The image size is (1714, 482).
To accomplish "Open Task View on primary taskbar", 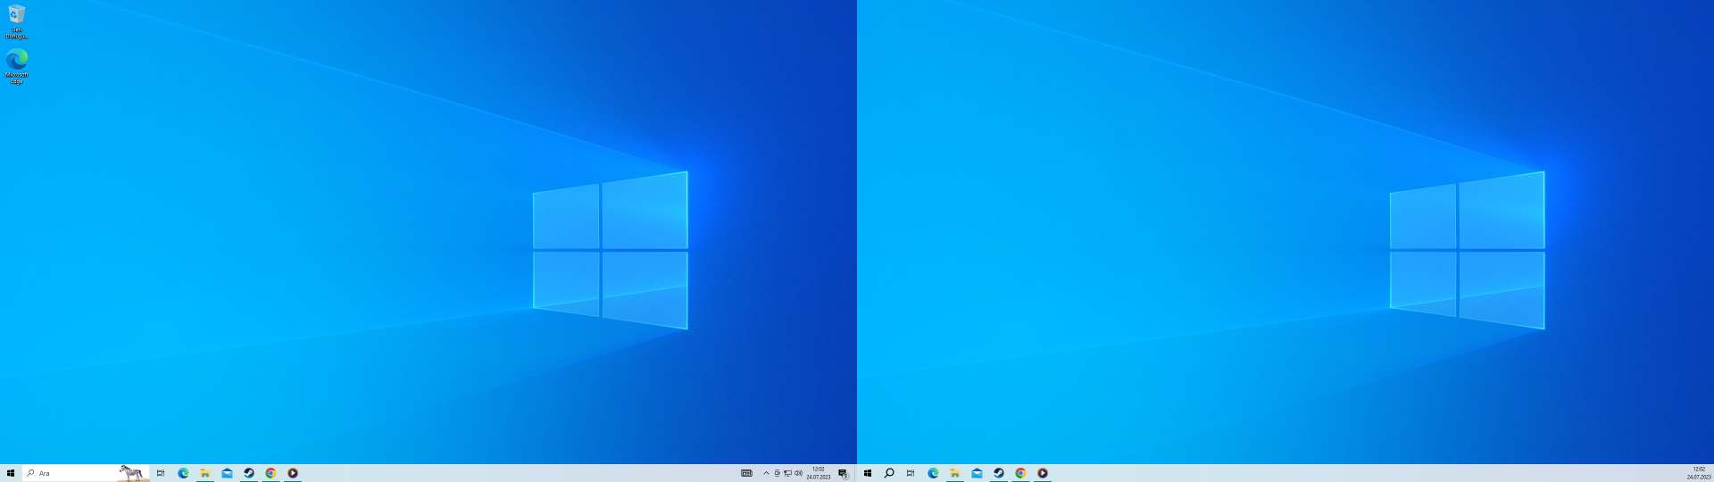I will (161, 473).
